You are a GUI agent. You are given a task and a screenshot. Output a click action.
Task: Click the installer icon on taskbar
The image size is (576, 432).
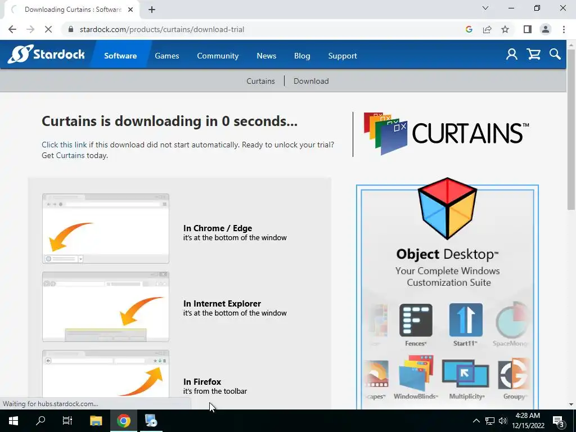(x=151, y=421)
